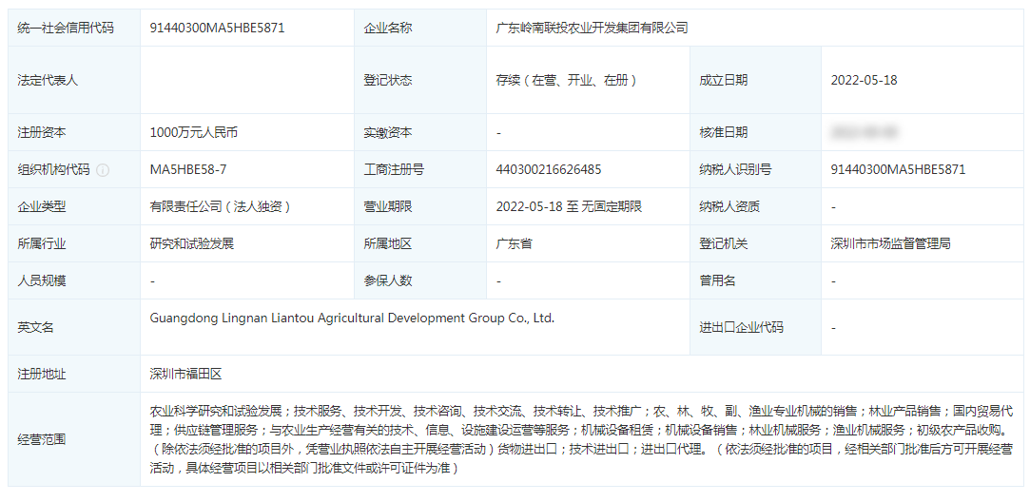Select 深圳市市场监督管理局 value

(890, 243)
